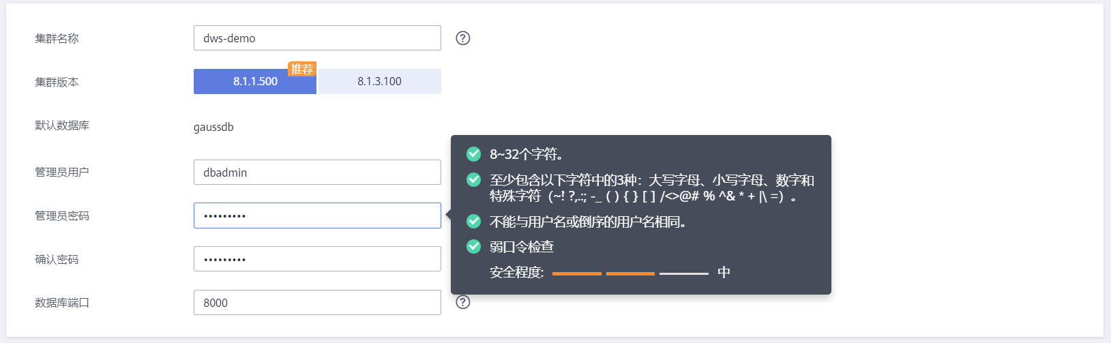Click the second orange 安全程度 strength bar

[630, 273]
